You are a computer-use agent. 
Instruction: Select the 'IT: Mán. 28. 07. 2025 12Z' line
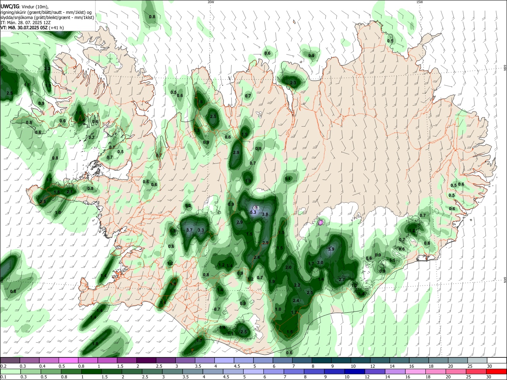click(x=27, y=23)
